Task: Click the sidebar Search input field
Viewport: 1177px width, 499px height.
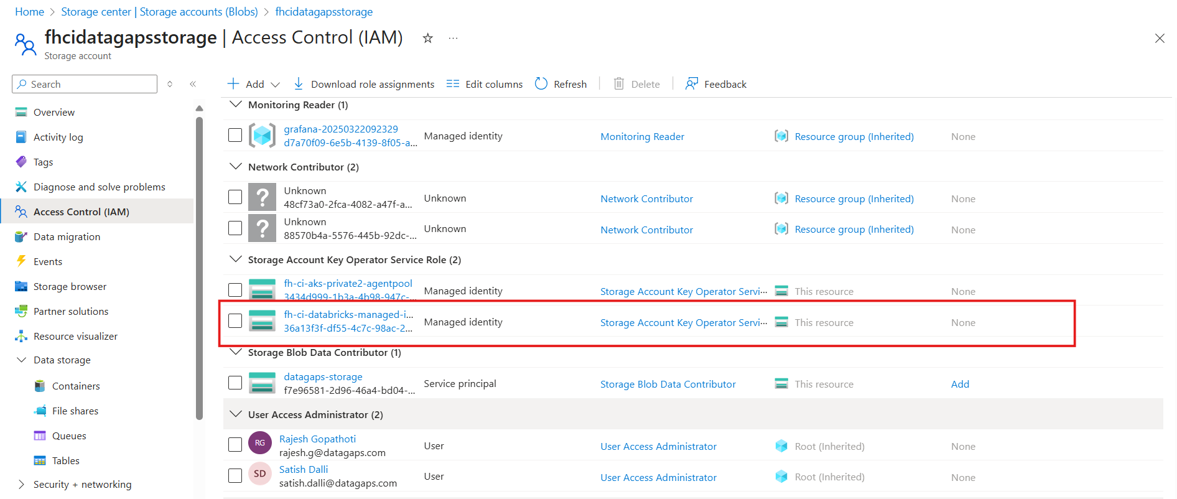Action: [85, 84]
